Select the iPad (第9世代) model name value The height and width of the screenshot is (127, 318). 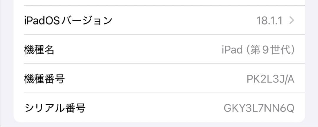pos(258,50)
